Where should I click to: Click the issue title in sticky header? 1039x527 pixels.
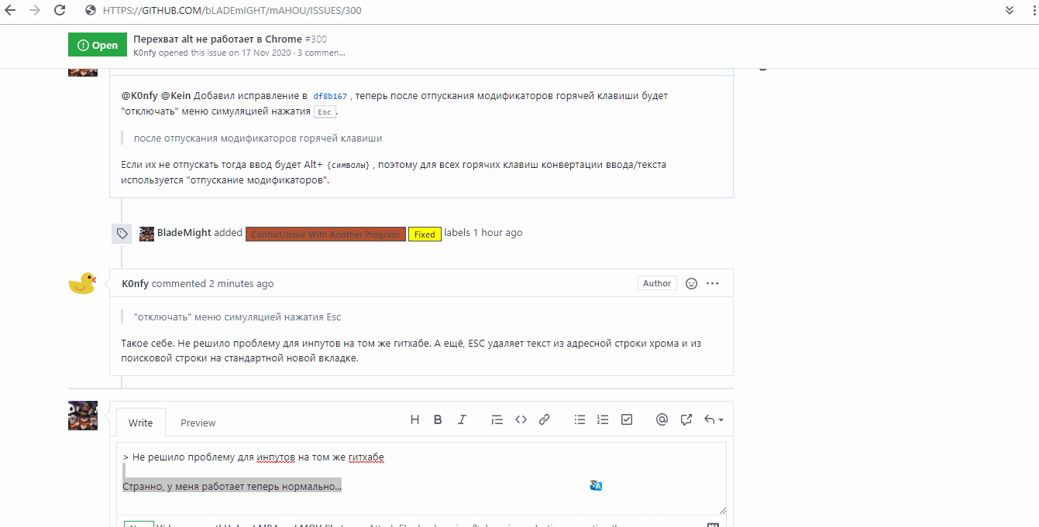(x=218, y=39)
